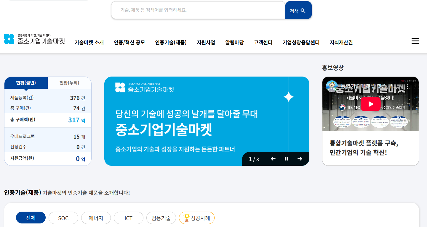
Task: Filter products by ICT
Action: pos(129,218)
